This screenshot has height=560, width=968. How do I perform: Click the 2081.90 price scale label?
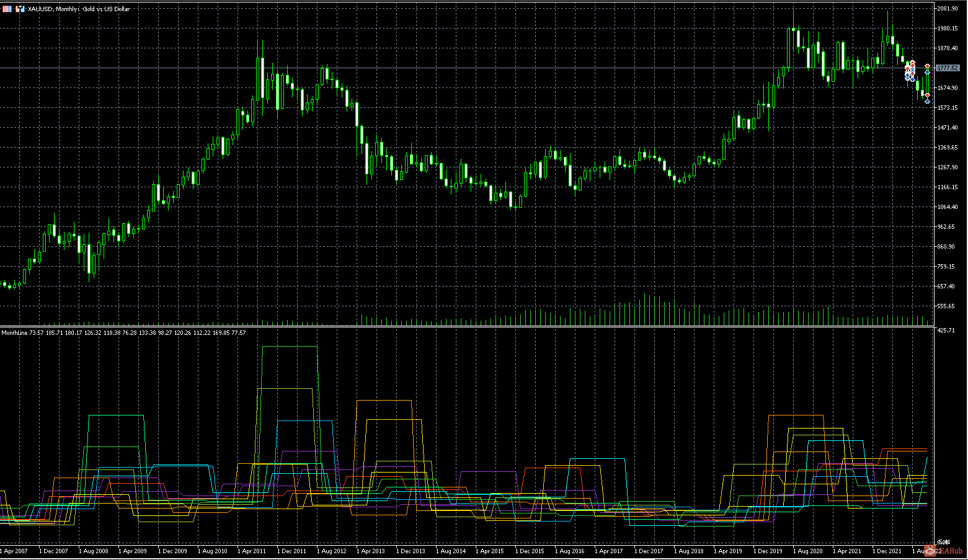coord(948,9)
